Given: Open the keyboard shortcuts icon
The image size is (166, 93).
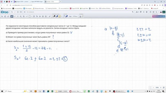Looking at the screenshot, I should (x=153, y=12).
